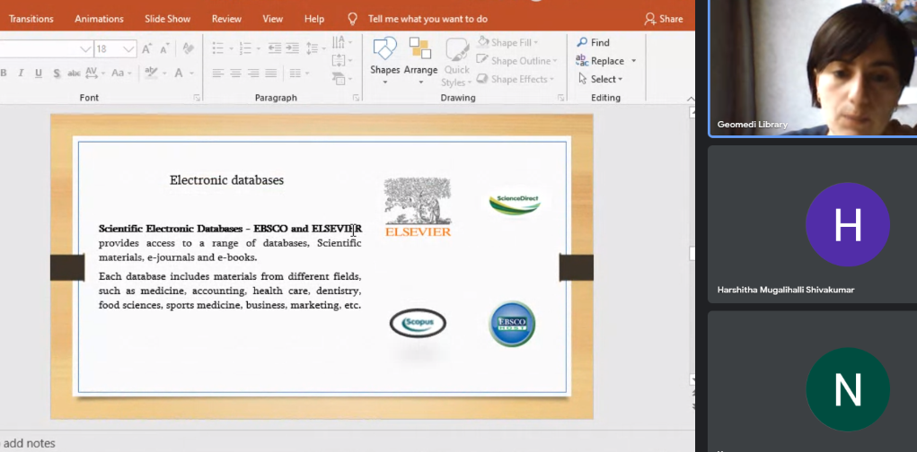Open the font color dropdown arrow

point(191,74)
